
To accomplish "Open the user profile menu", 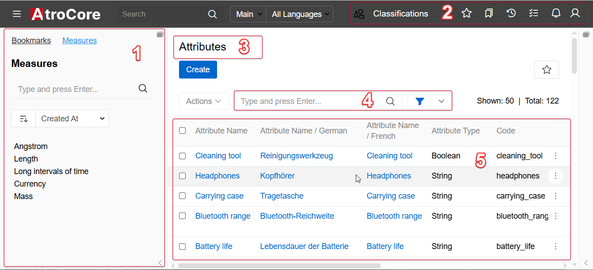I will click(575, 13).
